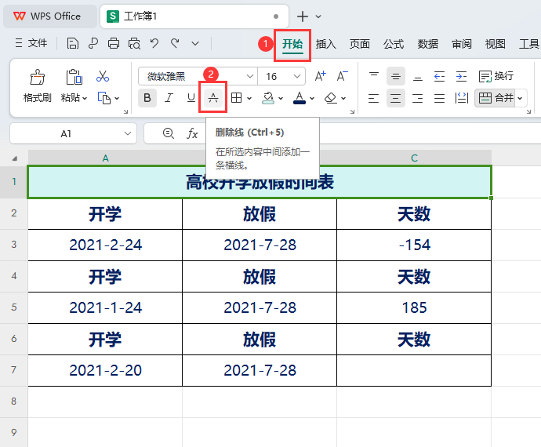Toggle Bold formatting
541x447 pixels.
[147, 98]
